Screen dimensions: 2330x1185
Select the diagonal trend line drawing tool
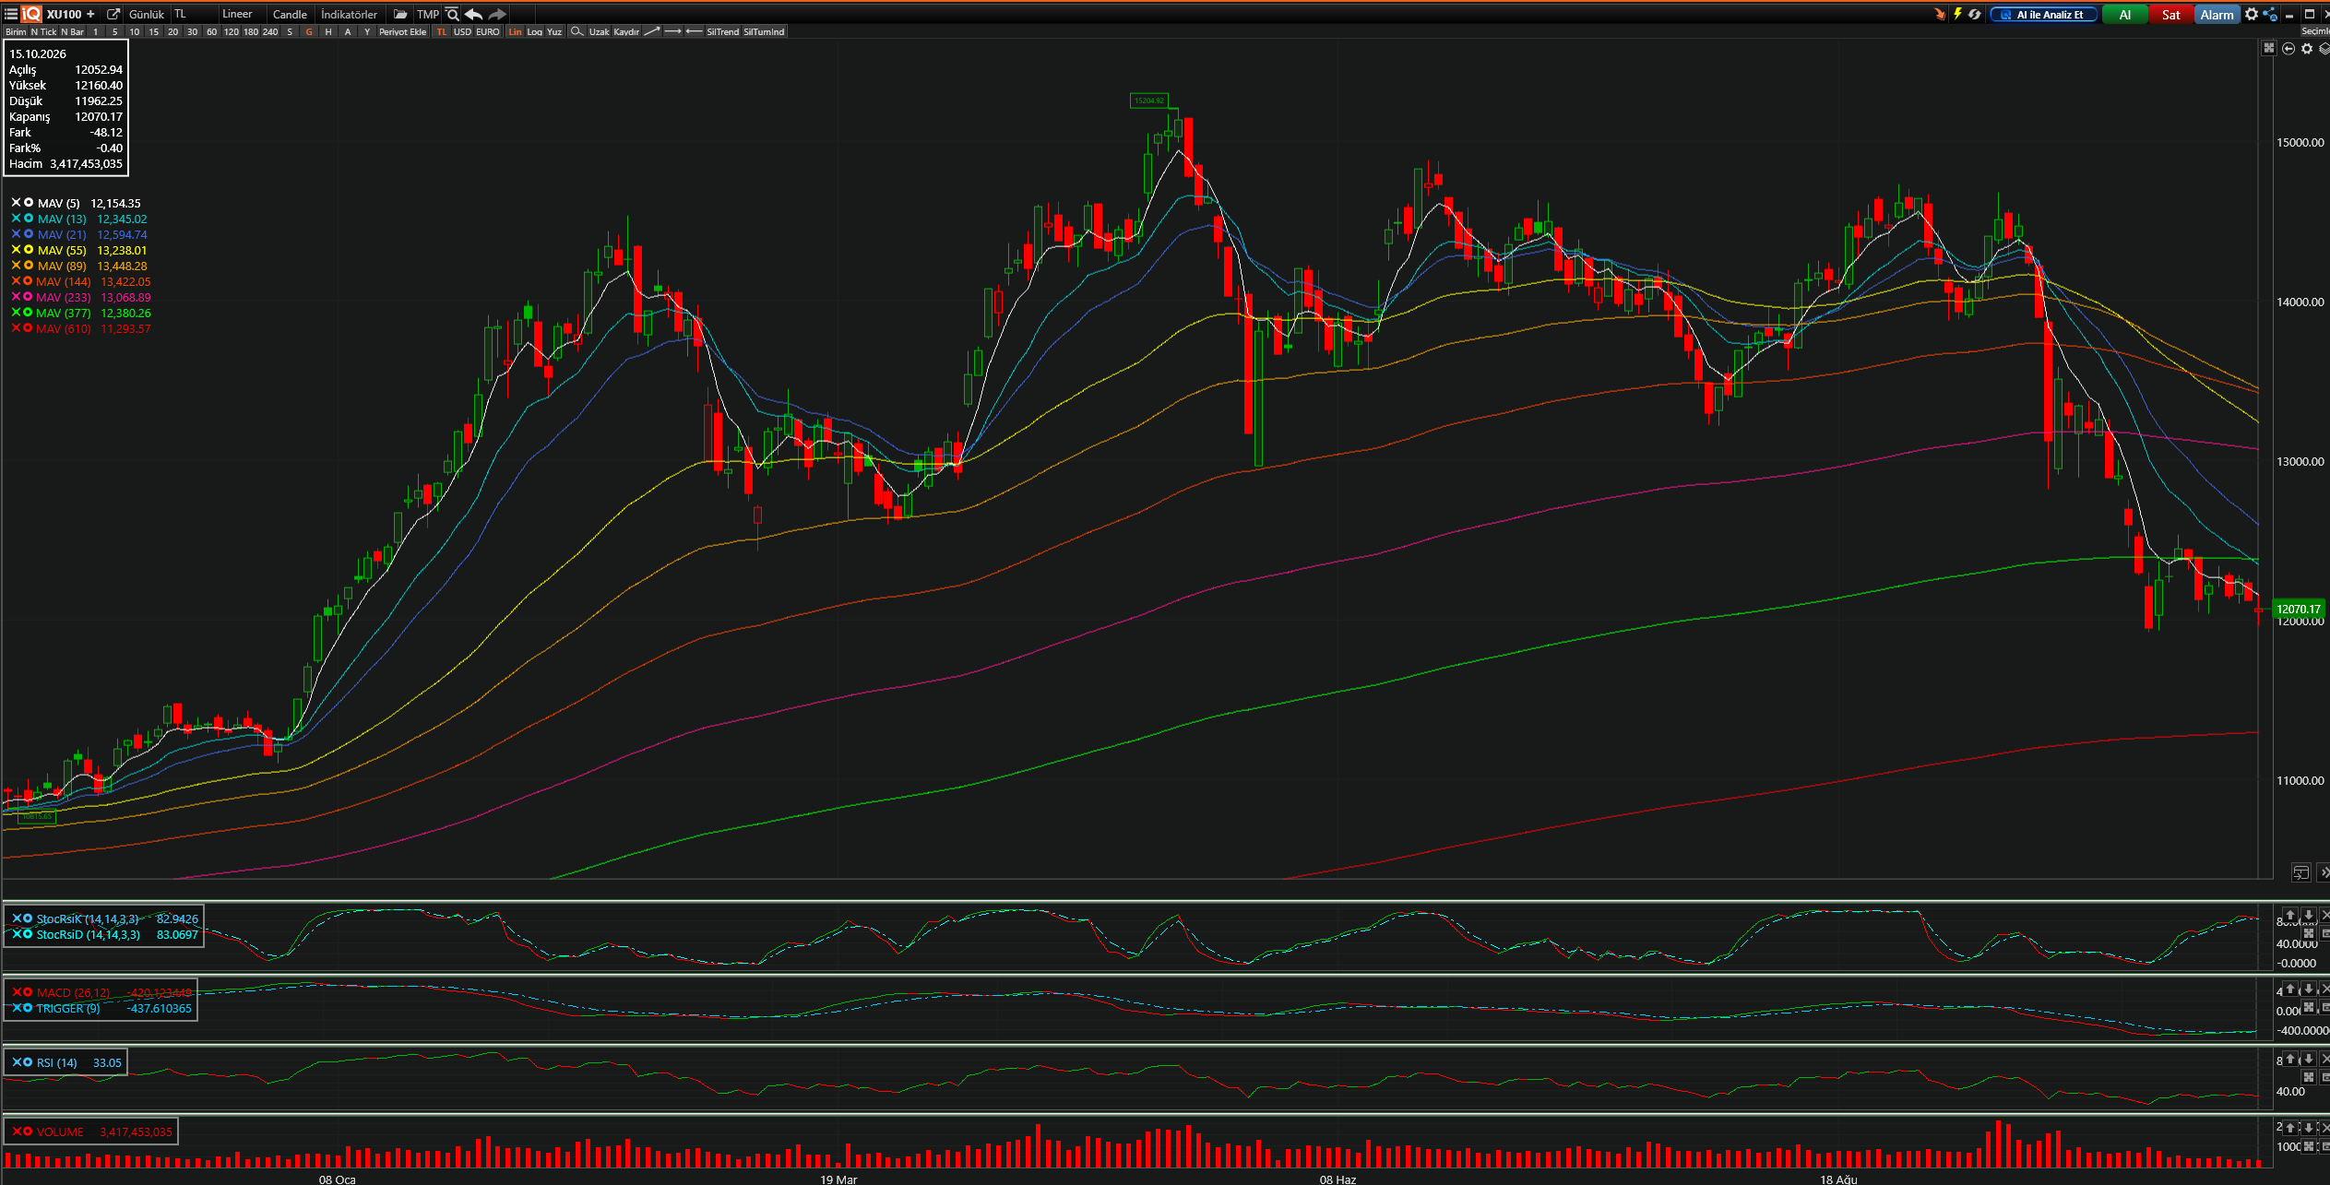coord(651,31)
